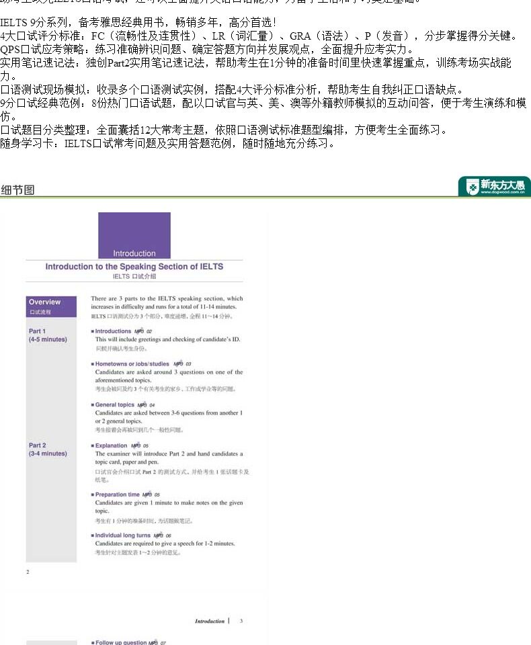
Task: Click the line starting 实用笔记速记法
Action: click(x=255, y=69)
